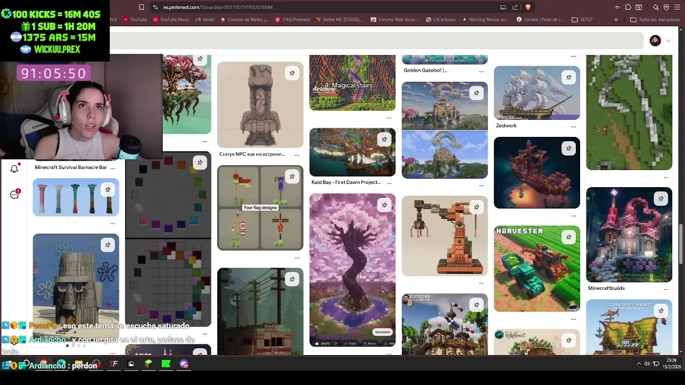The width and height of the screenshot is (685, 385).
Task: Open the Kick app in taskbar
Action: click(x=166, y=364)
